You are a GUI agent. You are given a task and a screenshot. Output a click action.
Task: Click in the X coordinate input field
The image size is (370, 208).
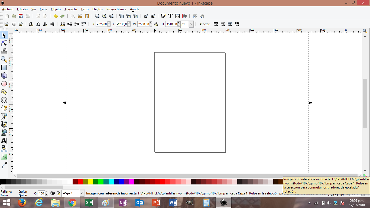[102, 24]
